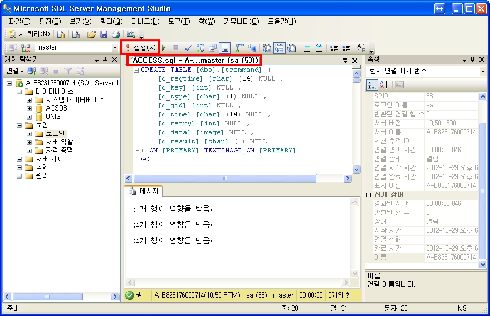This screenshot has width=490, height=316.
Task: Toggle Include Actual Execution Plan
Action: (240, 48)
